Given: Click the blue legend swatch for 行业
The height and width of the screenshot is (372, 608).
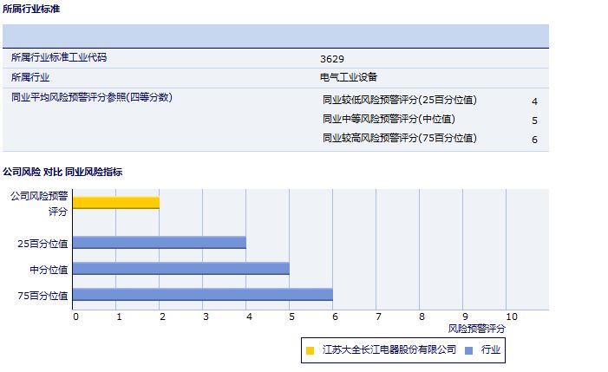Looking at the screenshot, I should (x=469, y=350).
